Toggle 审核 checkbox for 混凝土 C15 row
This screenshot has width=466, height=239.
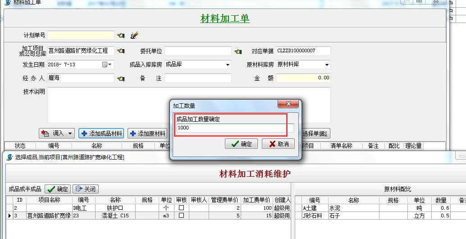pyautogui.click(x=181, y=216)
